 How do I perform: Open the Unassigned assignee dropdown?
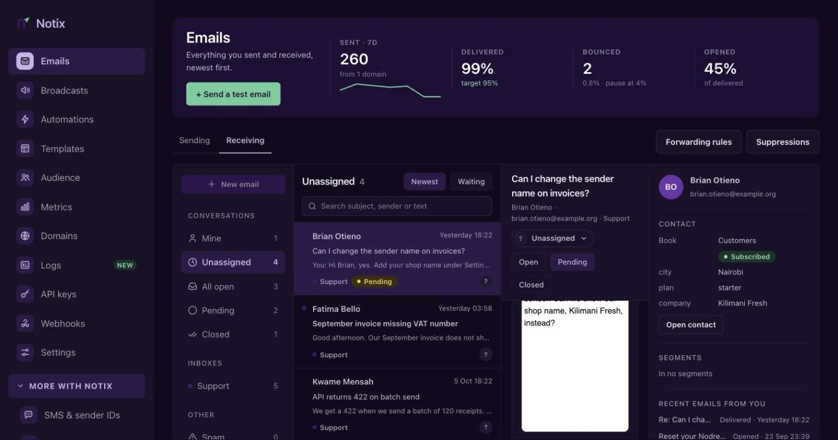(553, 238)
